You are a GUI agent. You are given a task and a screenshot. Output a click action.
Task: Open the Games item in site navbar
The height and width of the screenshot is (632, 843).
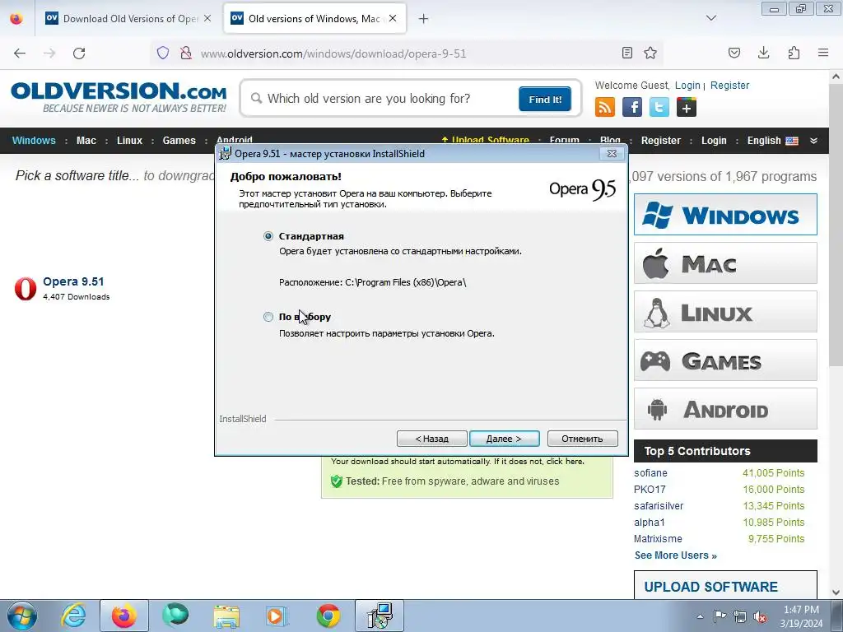179,140
